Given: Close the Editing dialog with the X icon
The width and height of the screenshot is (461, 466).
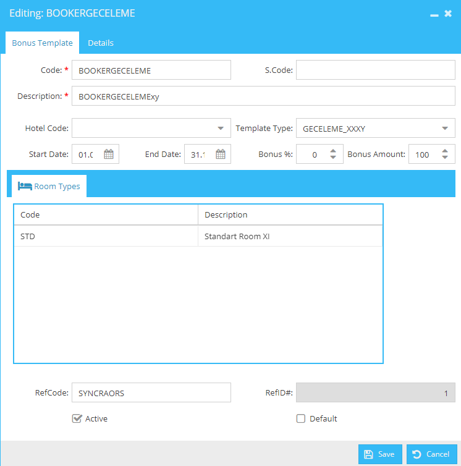Looking at the screenshot, I should 448,14.
